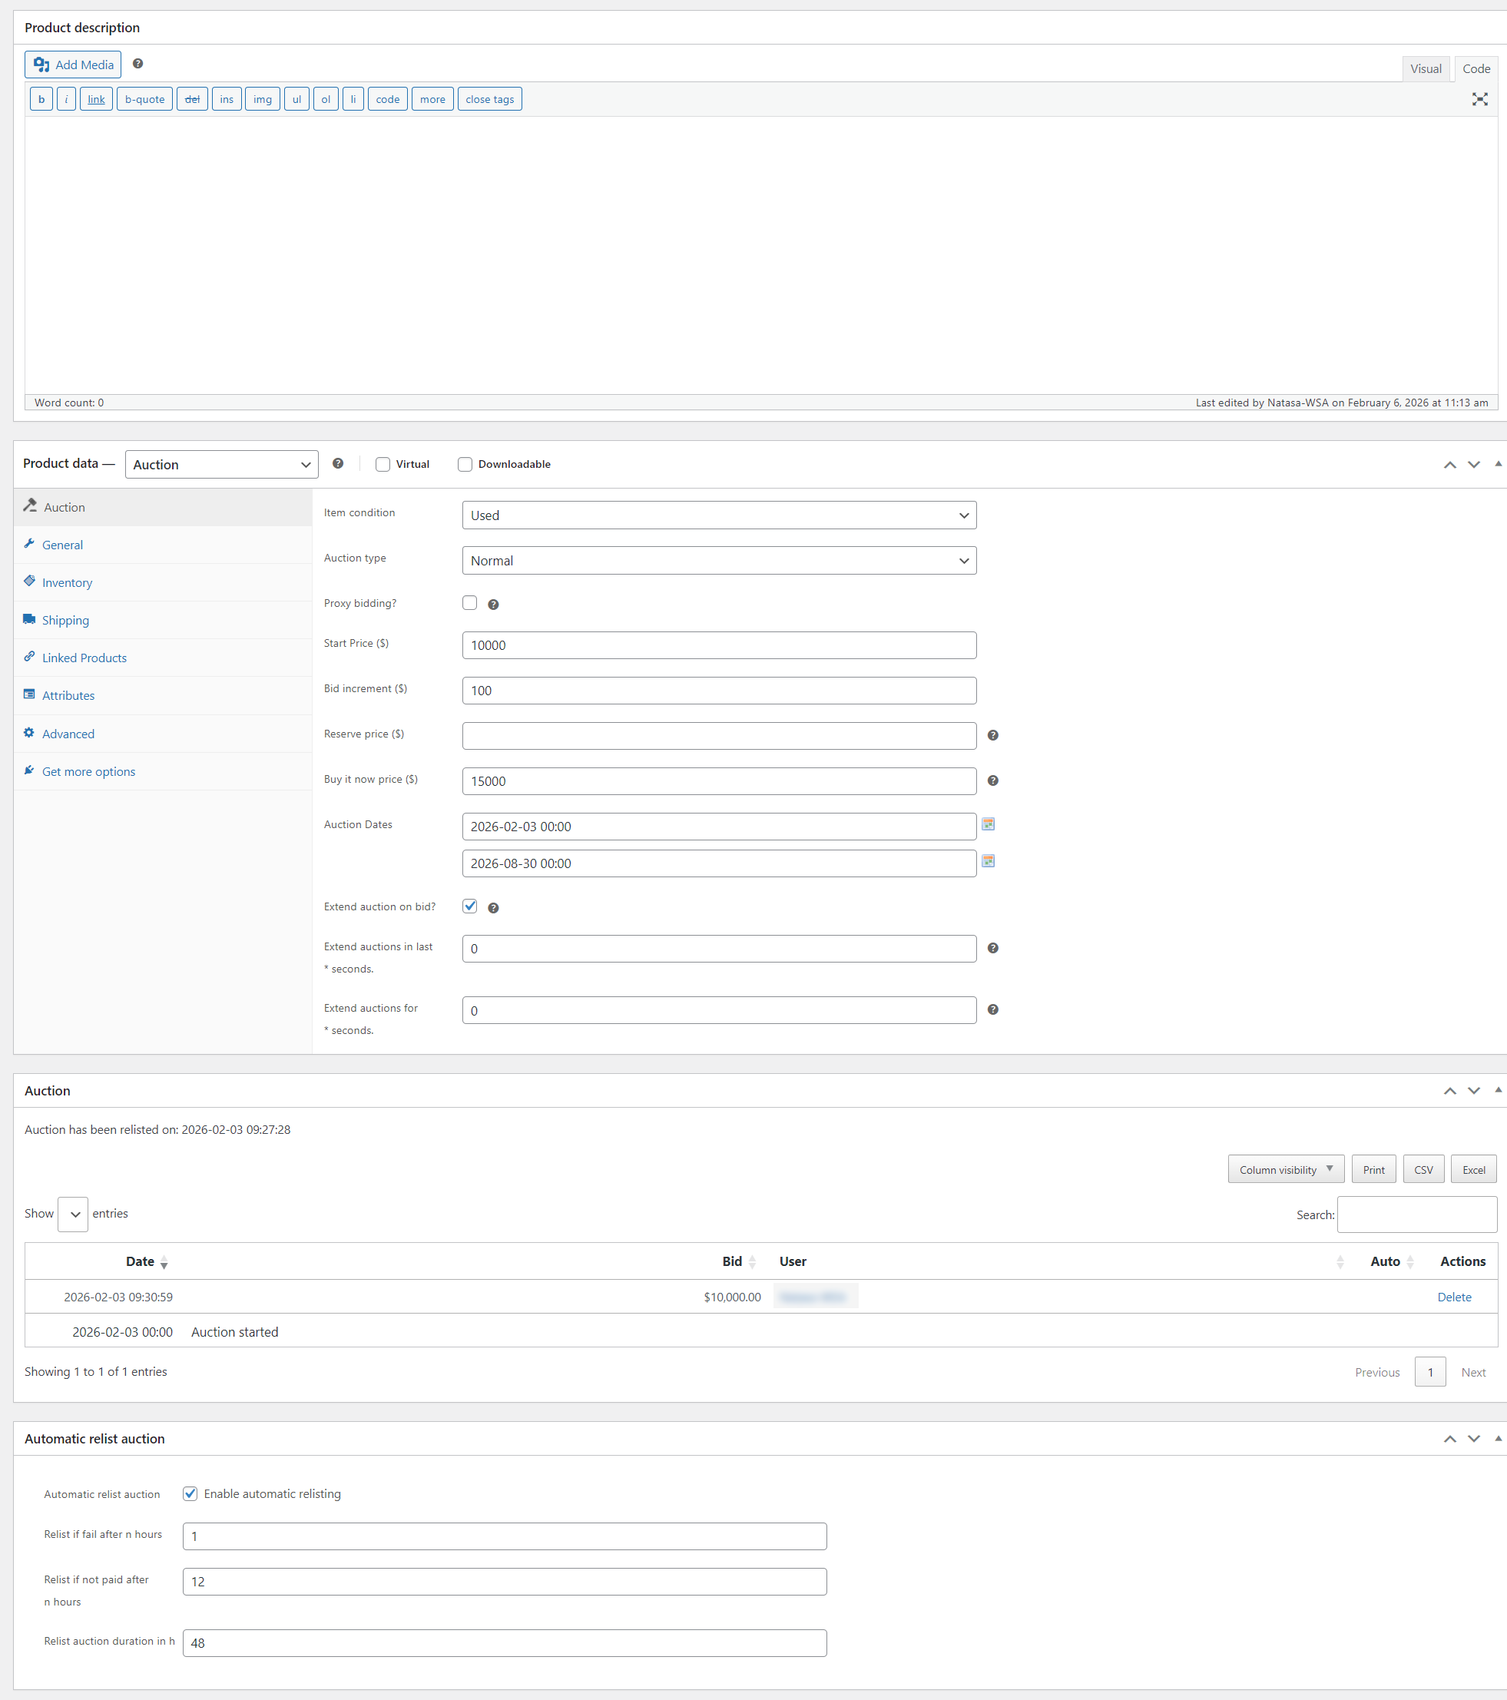Screen dimensions: 1507x1700
Task: Sort the bids table by Date column
Action: (x=141, y=1261)
